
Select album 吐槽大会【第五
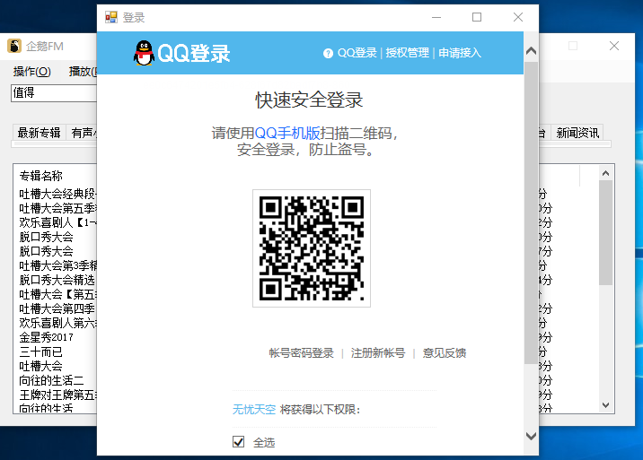(57, 294)
